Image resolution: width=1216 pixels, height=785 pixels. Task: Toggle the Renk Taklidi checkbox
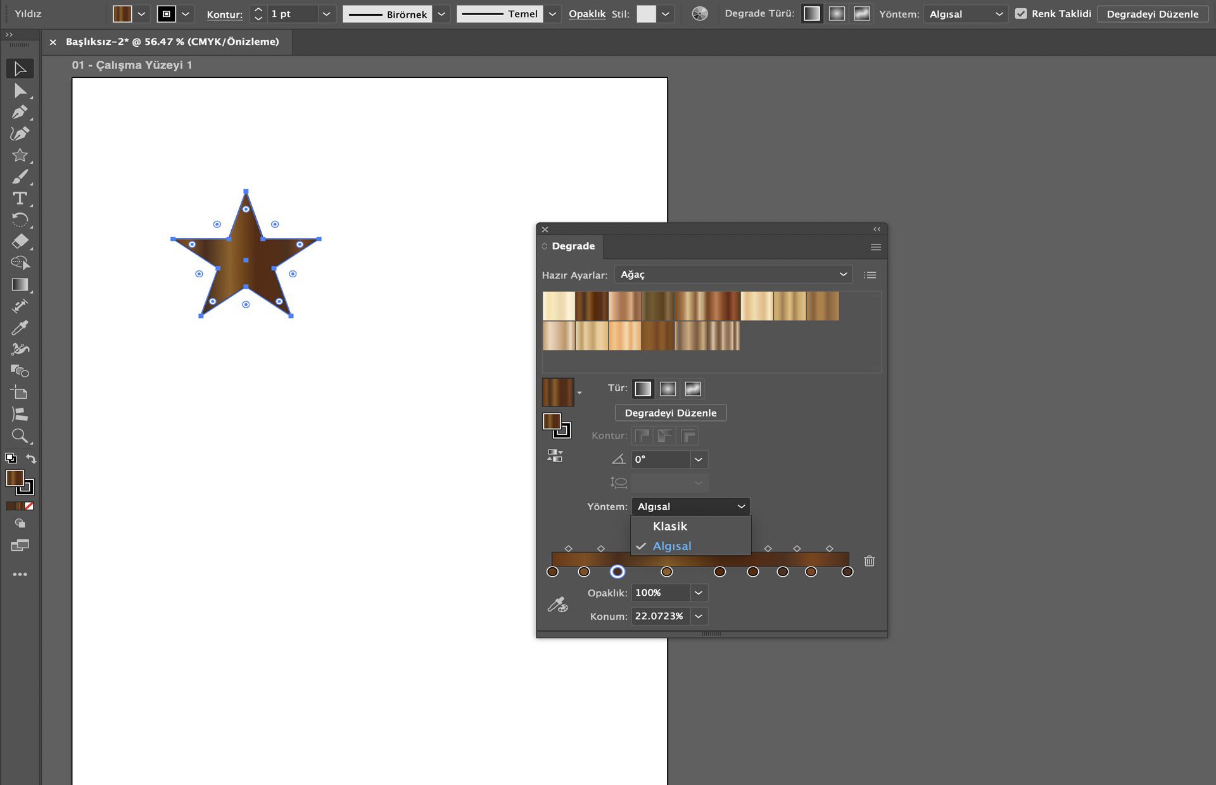[x=1020, y=13]
